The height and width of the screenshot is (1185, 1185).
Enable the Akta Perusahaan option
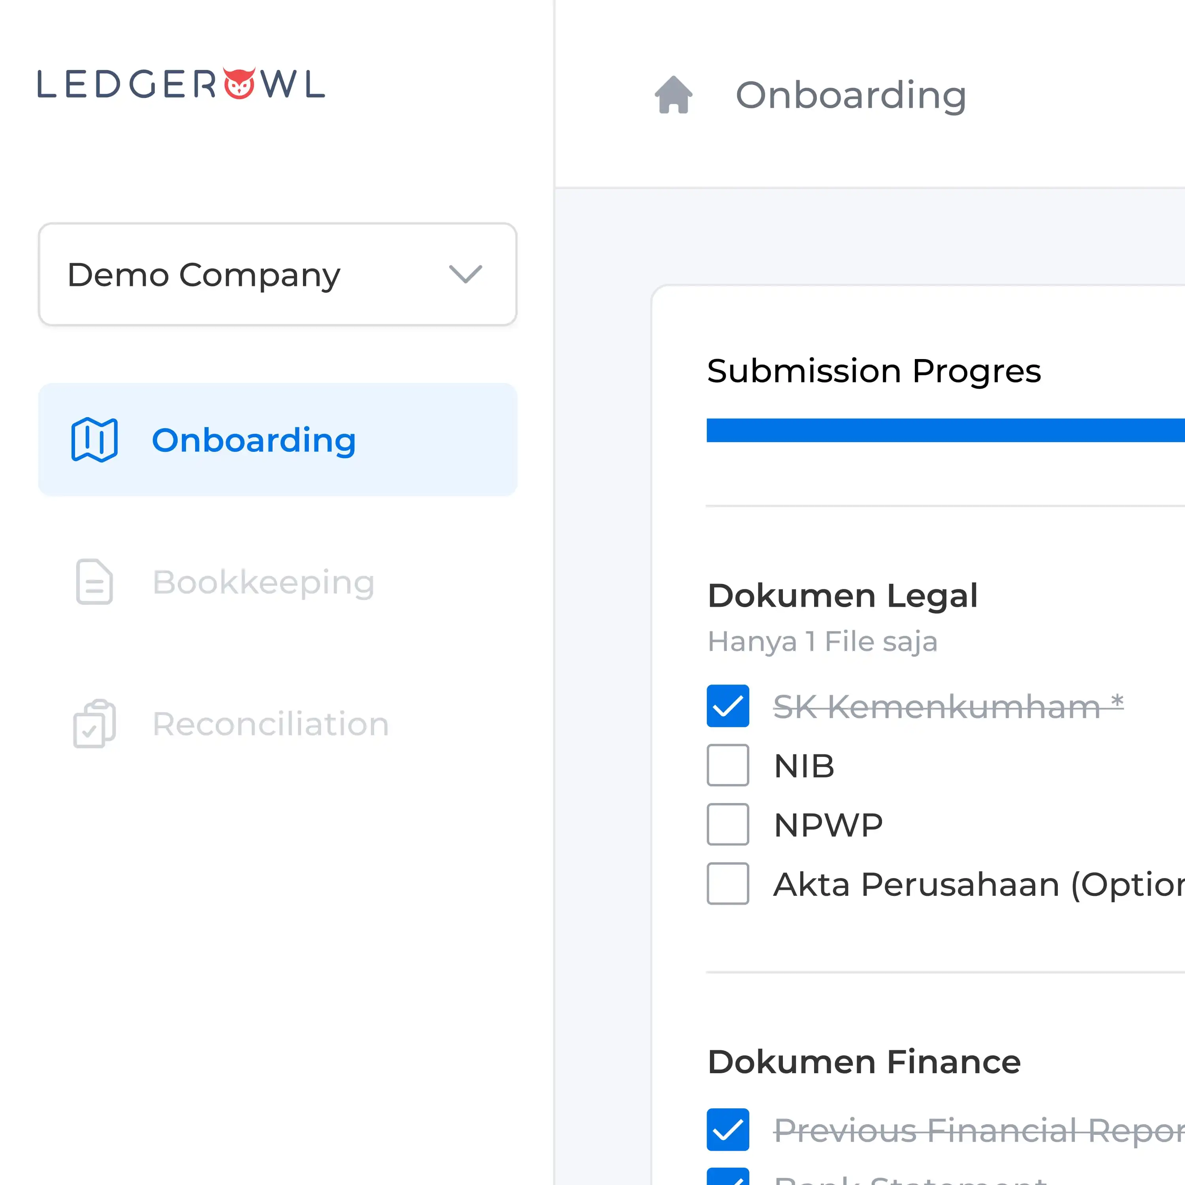pyautogui.click(x=728, y=884)
